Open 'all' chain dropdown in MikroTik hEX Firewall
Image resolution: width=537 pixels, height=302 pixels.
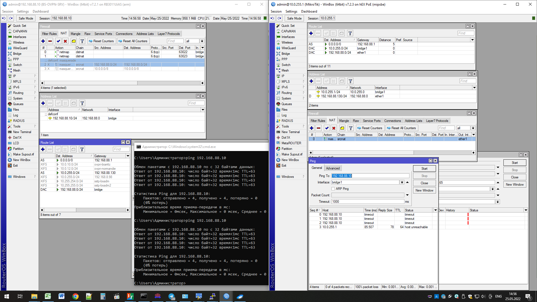(473, 128)
